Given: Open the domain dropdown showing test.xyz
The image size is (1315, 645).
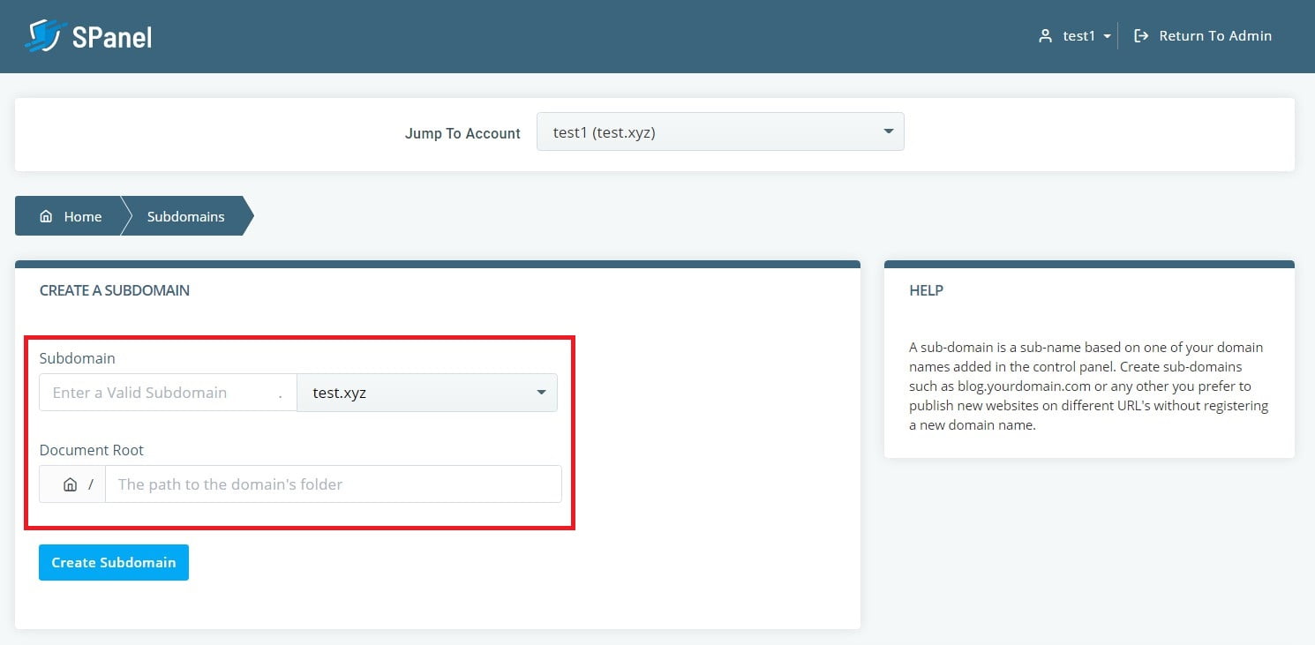Looking at the screenshot, I should (427, 392).
